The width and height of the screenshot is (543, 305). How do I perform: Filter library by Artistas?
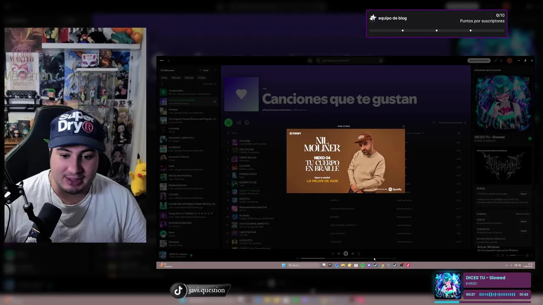pos(202,78)
